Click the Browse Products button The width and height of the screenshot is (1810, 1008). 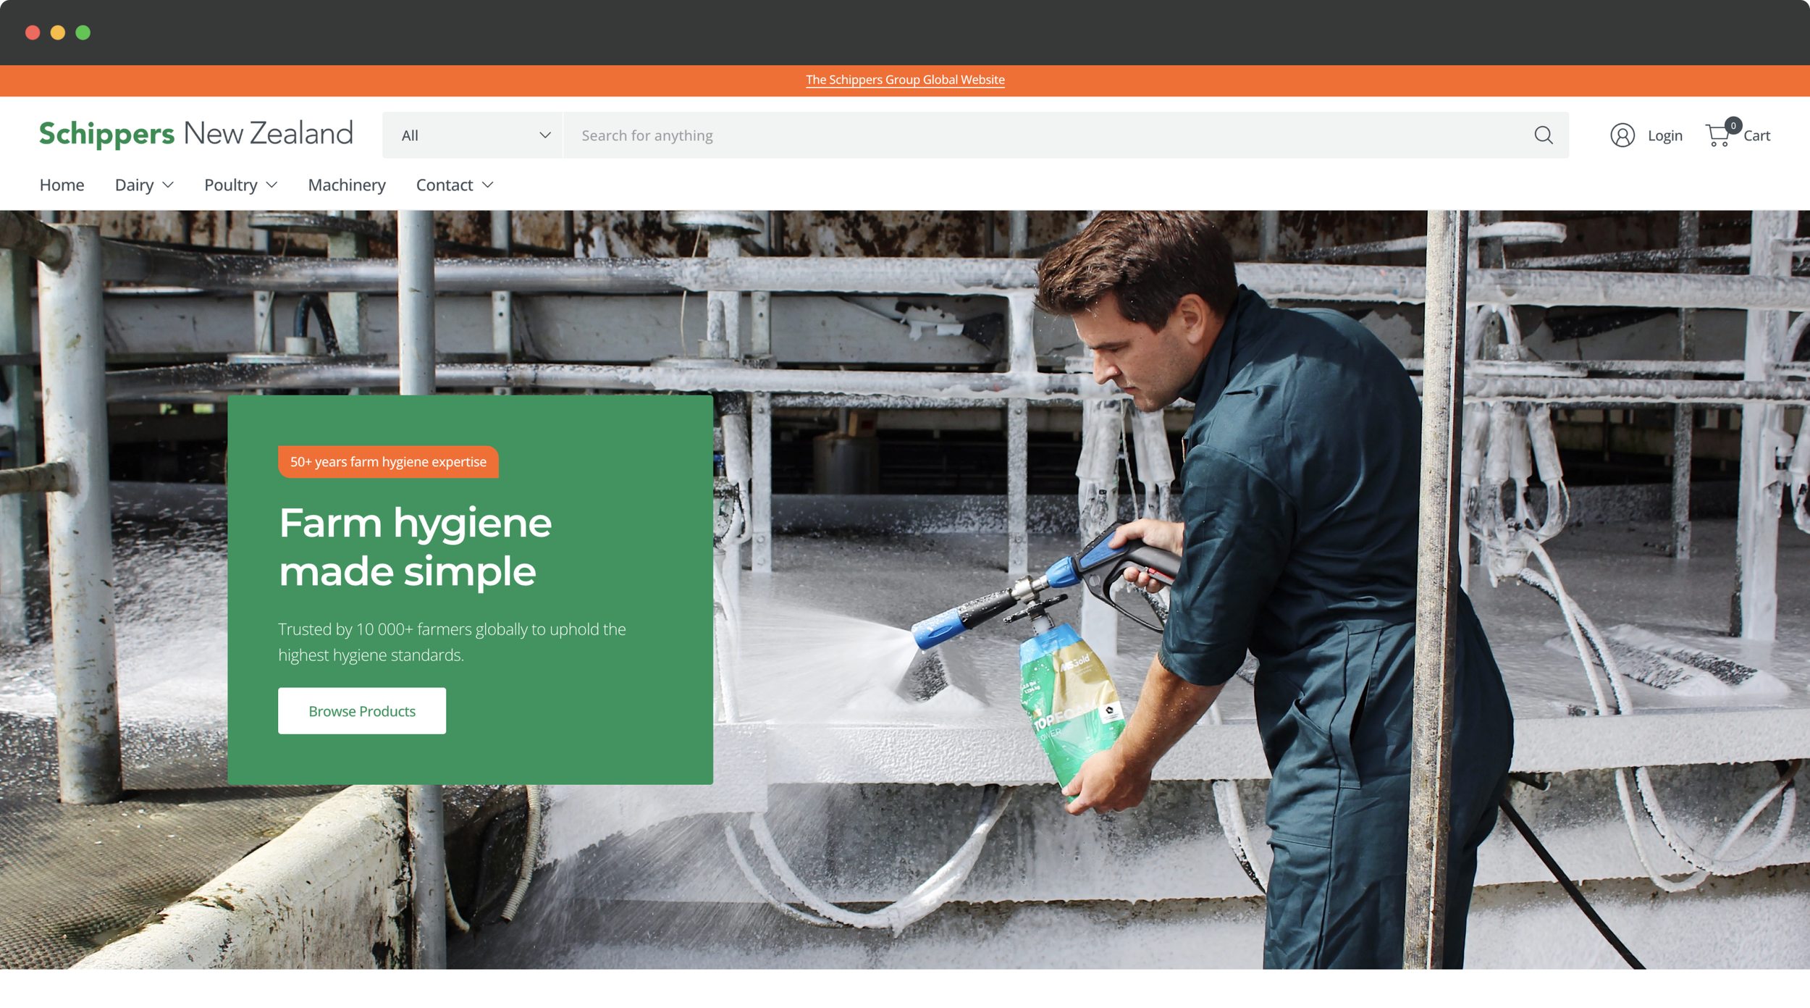point(362,711)
